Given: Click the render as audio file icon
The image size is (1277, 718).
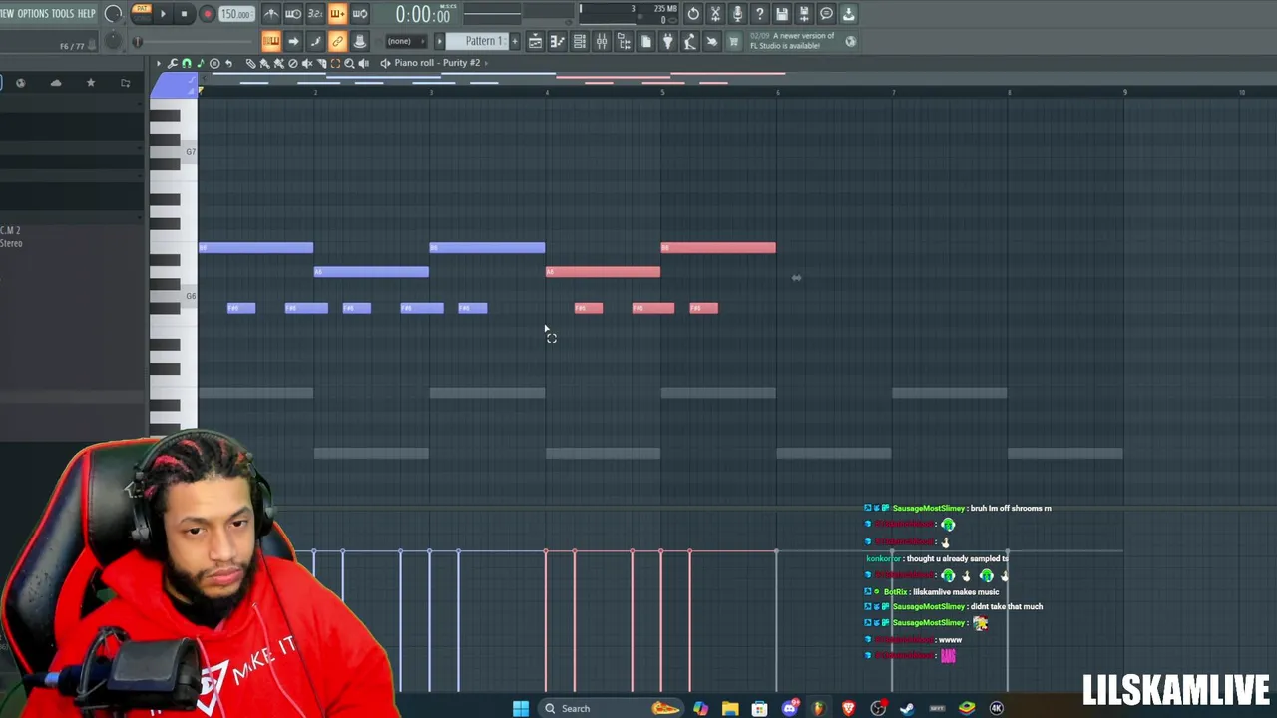Looking at the screenshot, I should pyautogui.click(x=804, y=14).
